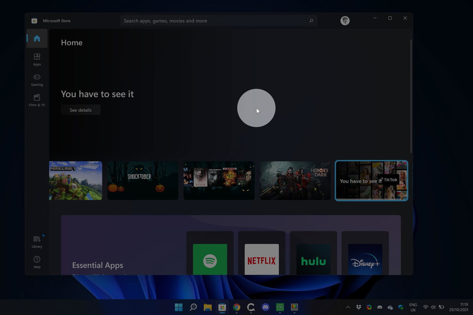Select the TikTok You have to see it card
Image resolution: width=473 pixels, height=315 pixels.
(x=371, y=181)
